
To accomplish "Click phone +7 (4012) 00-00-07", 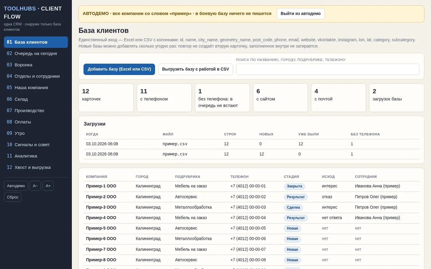I will (248, 249).
